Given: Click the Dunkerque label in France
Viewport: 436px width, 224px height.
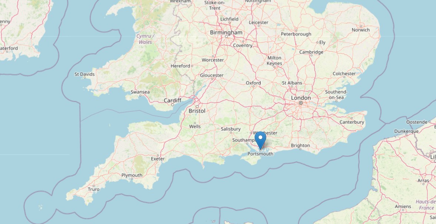Looking at the screenshot, I should [406, 131].
